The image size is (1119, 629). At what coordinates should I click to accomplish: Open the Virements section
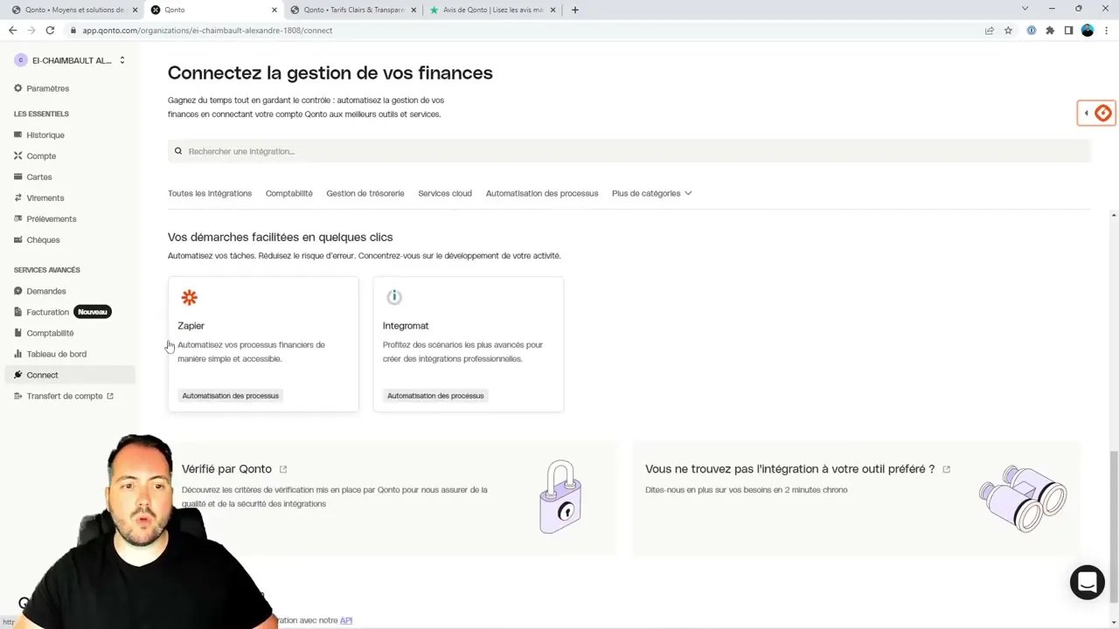point(45,197)
